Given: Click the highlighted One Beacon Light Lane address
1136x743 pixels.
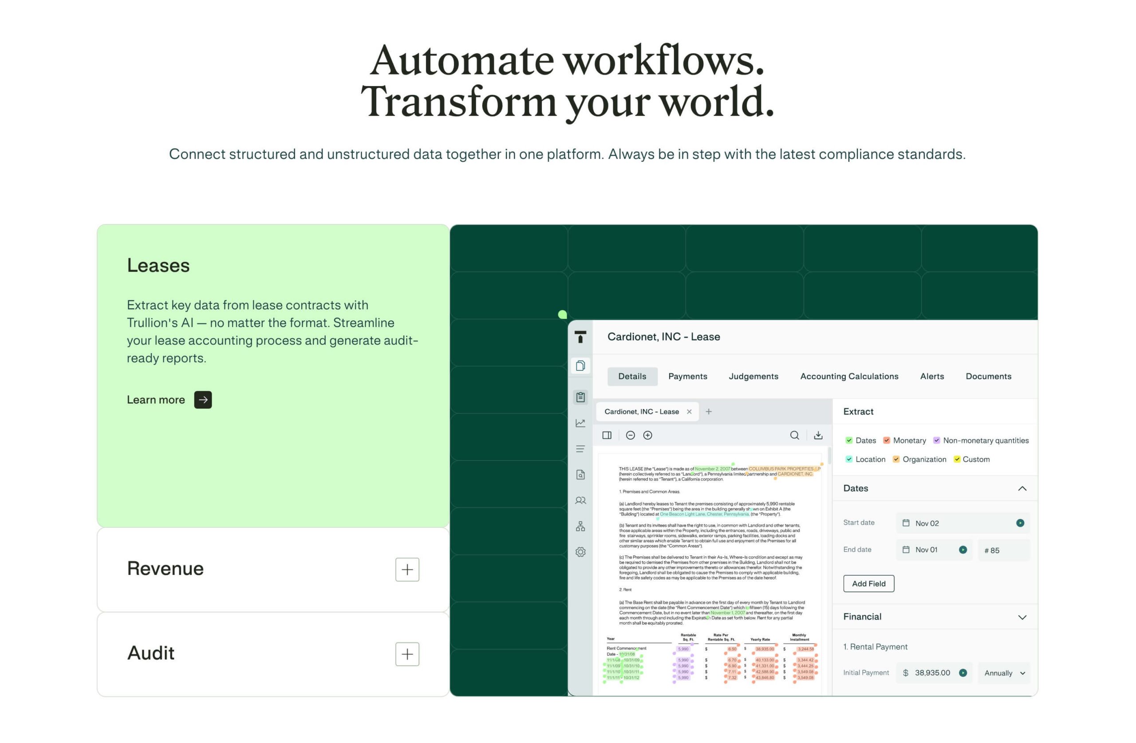Looking at the screenshot, I should tap(704, 515).
